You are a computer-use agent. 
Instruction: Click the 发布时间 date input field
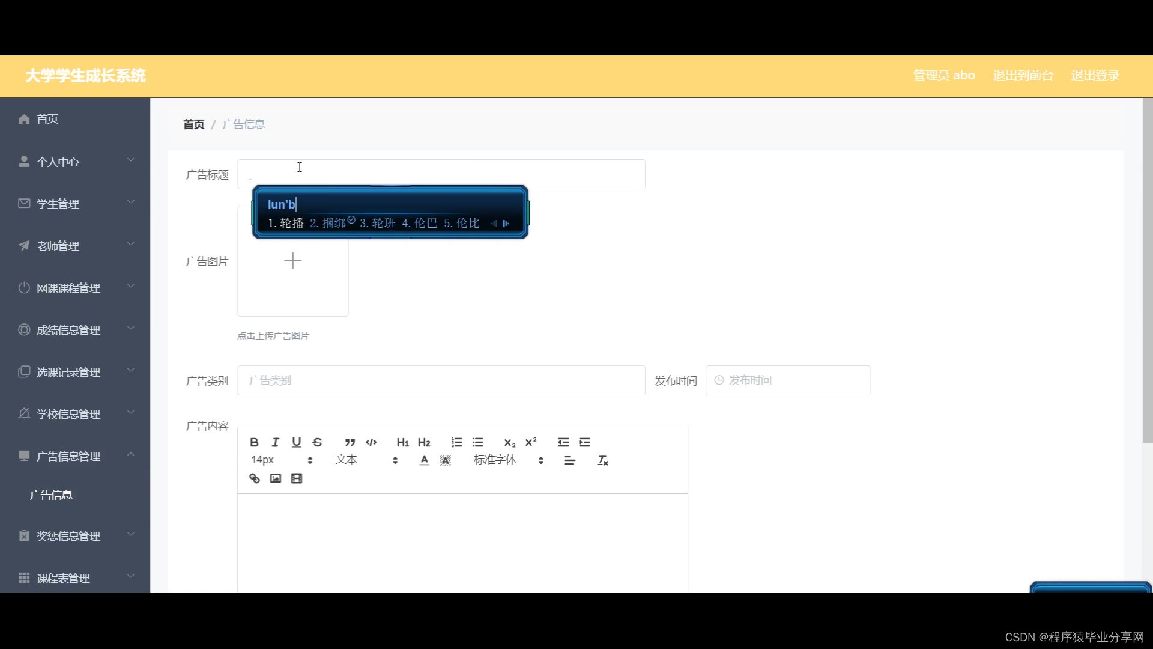pyautogui.click(x=788, y=380)
